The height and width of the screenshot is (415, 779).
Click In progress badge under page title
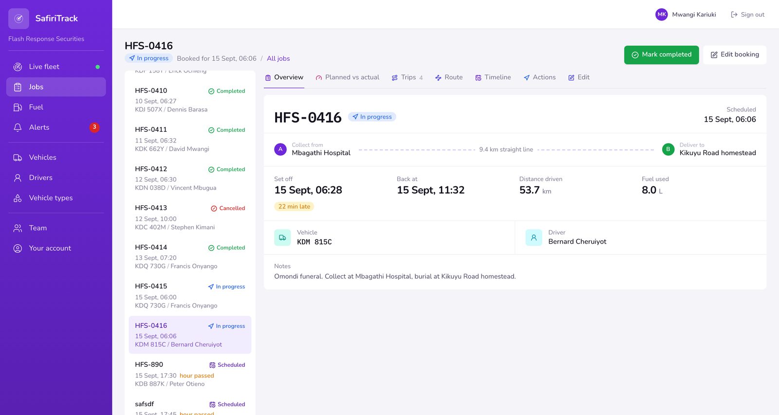[x=149, y=58]
